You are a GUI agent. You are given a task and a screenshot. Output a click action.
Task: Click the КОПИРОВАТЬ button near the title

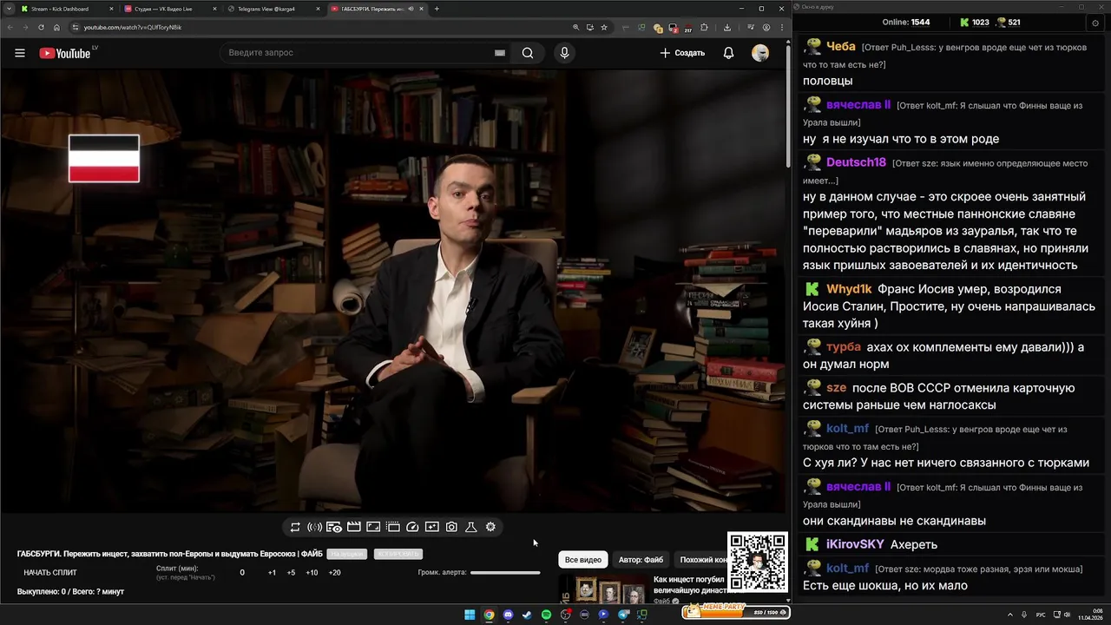pyautogui.click(x=398, y=554)
